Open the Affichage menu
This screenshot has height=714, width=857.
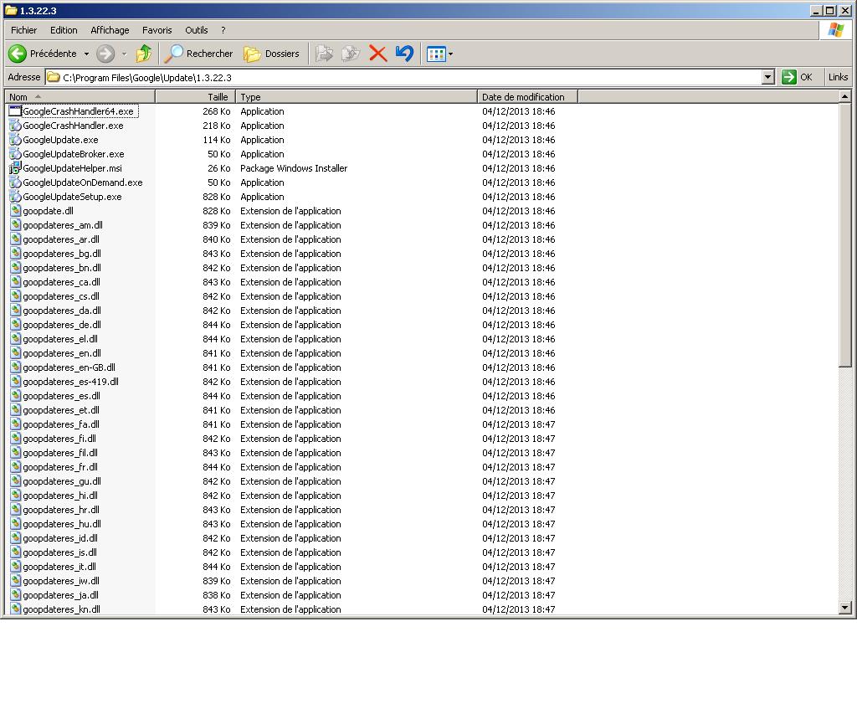click(x=110, y=30)
